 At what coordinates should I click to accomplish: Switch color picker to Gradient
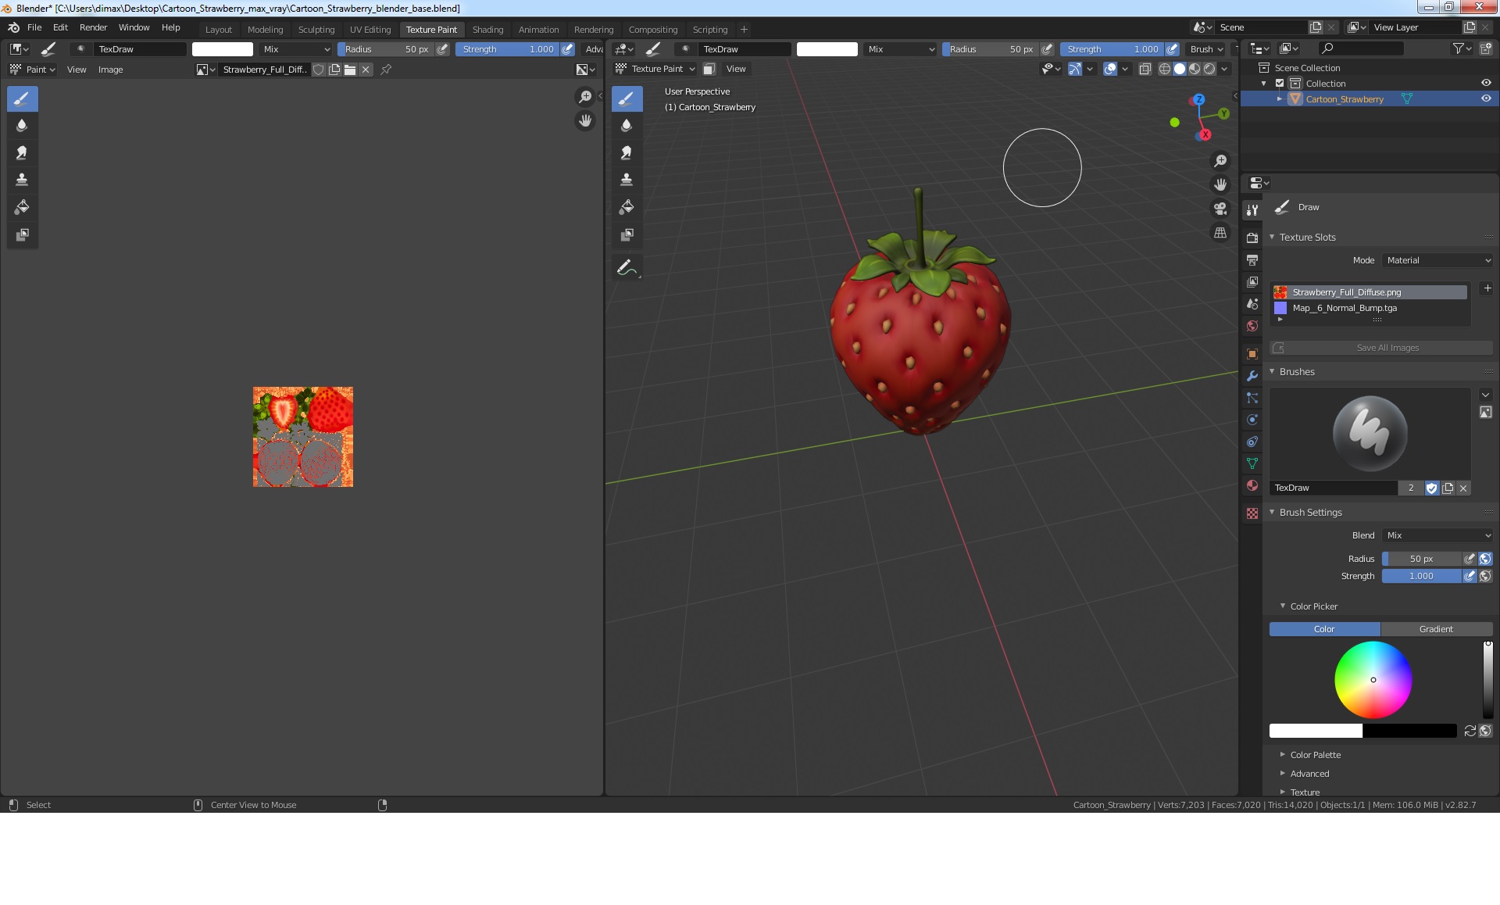point(1436,629)
